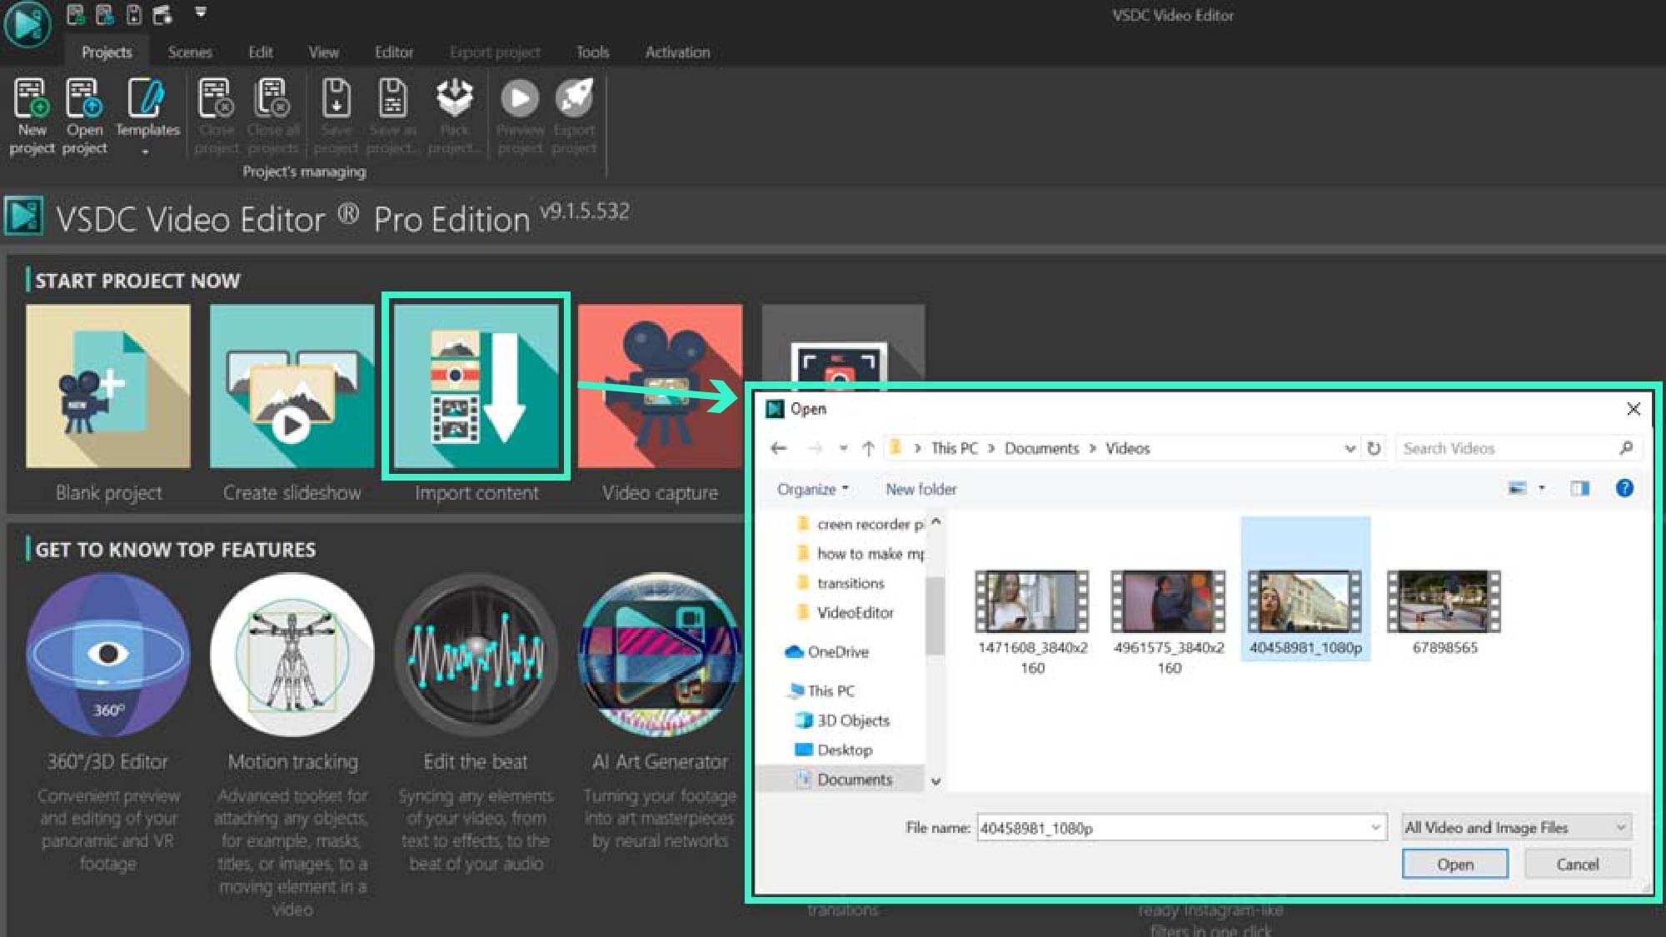This screenshot has width=1666, height=937.
Task: Click the Save project ribbon icon
Action: pyautogui.click(x=336, y=115)
